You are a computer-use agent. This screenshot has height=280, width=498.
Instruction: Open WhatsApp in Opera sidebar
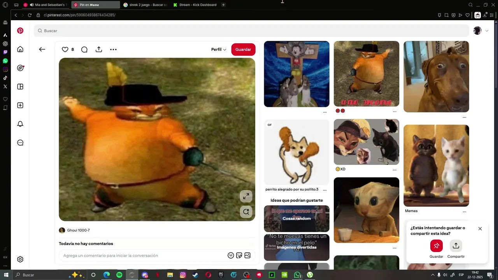(5, 61)
